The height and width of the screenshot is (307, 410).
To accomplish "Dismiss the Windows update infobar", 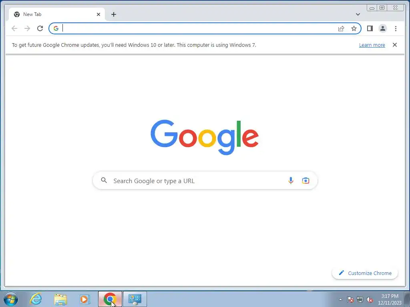I will [394, 45].
